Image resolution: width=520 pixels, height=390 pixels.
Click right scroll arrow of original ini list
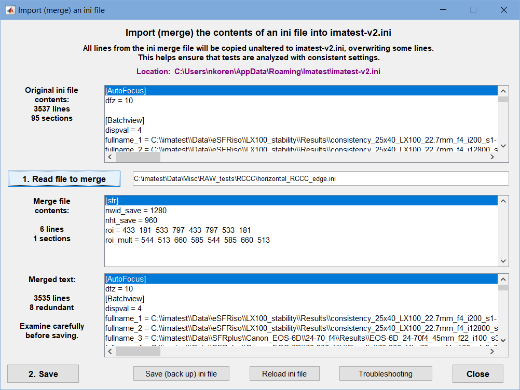[x=492, y=157]
